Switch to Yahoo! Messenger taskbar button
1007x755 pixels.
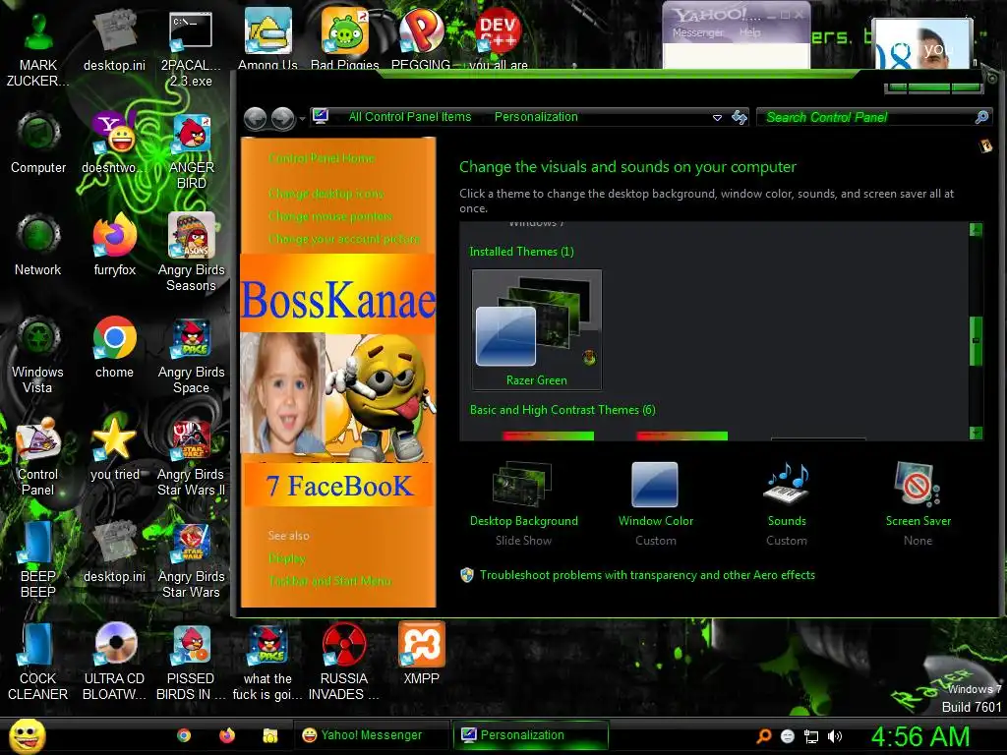(371, 735)
